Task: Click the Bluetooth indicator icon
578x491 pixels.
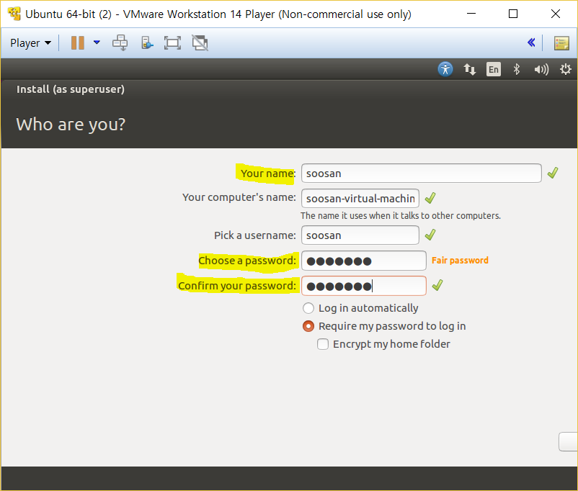Action: 516,69
